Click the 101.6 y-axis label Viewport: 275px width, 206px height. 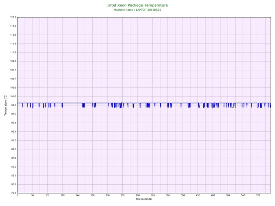13,96
